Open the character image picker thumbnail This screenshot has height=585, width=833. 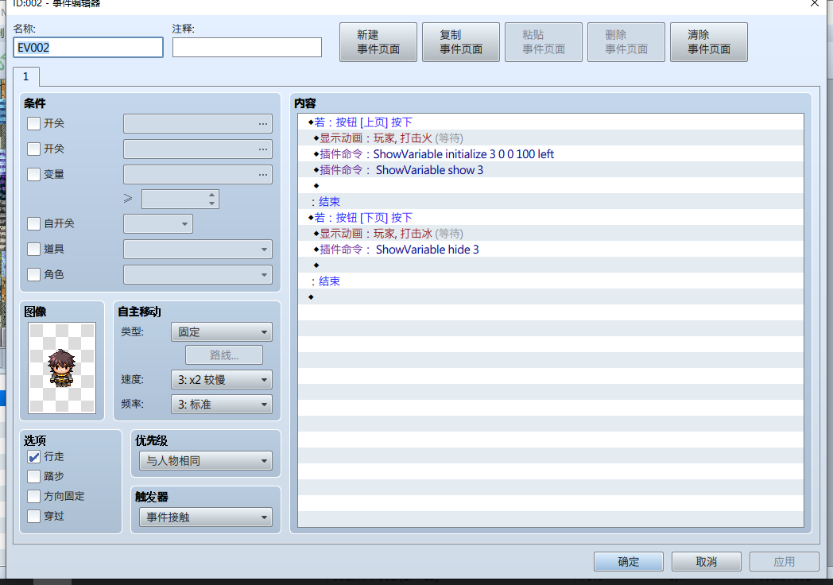pyautogui.click(x=62, y=368)
